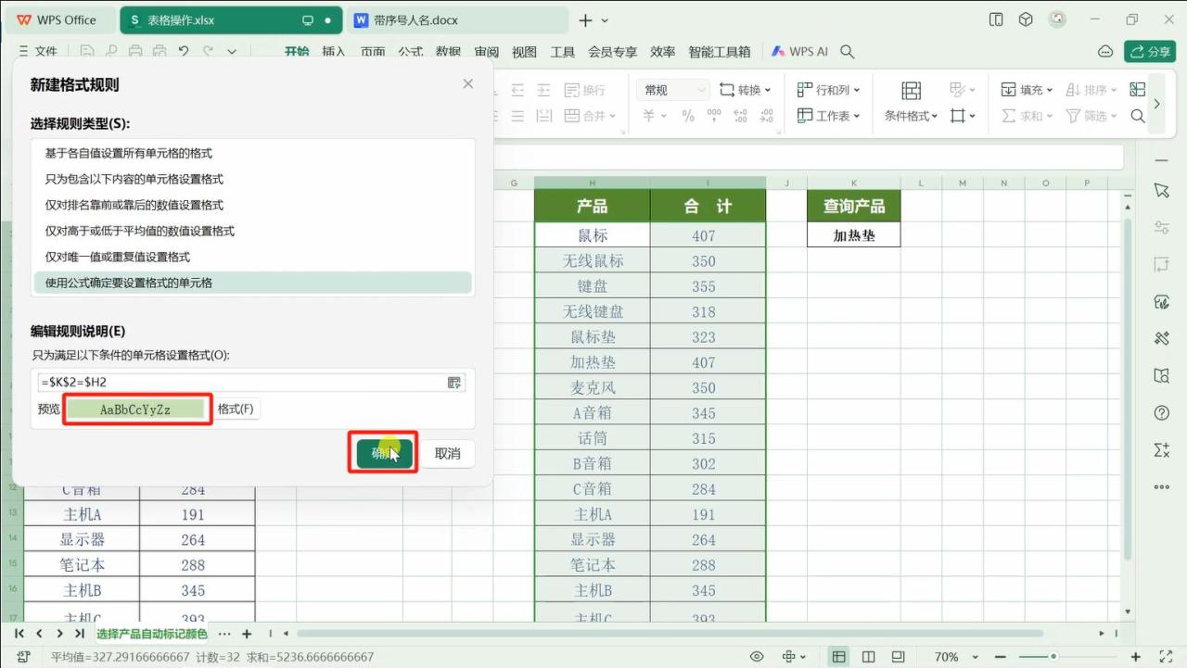Expand the quick access toolbar dropdown
The width and height of the screenshot is (1187, 668).
coord(232,52)
